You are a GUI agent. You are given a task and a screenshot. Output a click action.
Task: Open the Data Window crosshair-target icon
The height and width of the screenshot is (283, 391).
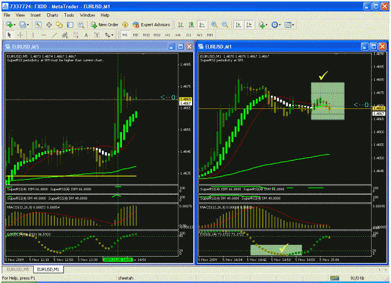coord(49,24)
